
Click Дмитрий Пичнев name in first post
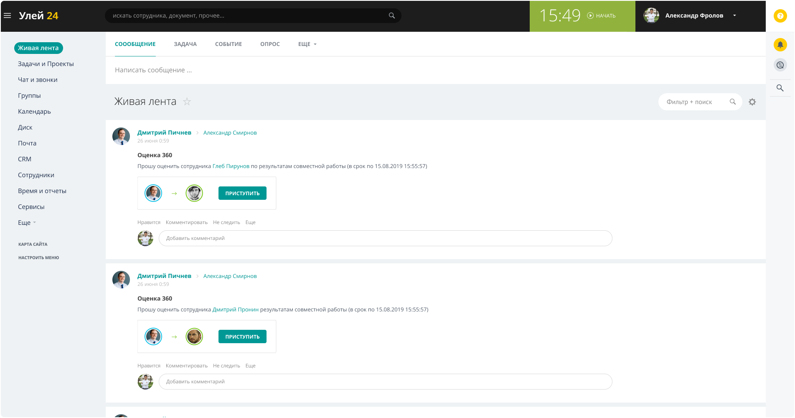(164, 133)
